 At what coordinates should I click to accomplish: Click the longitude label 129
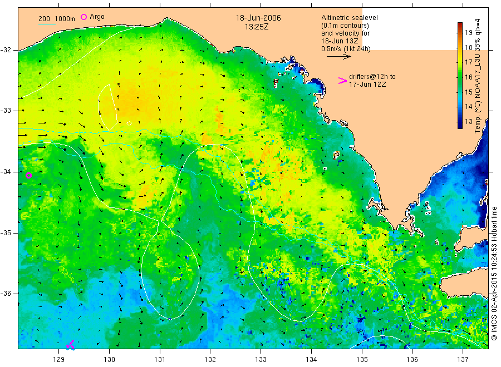coord(59,360)
